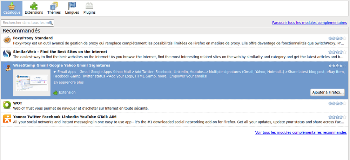The height and width of the screenshot is (160, 350).
Task: Click the SimilarWeb logo icon
Action: click(x=7, y=54)
